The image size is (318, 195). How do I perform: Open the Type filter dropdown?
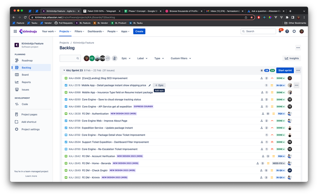(x=159, y=59)
